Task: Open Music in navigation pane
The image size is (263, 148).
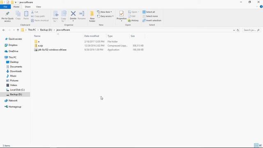Action: pyautogui.click(x=13, y=76)
